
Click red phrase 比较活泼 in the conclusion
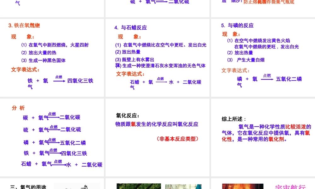(x=295, y=127)
